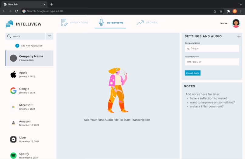Image resolution: width=245 pixels, height=159 pixels.
Task: Click the plus icon in Settings and Audio
Action: [239, 36]
